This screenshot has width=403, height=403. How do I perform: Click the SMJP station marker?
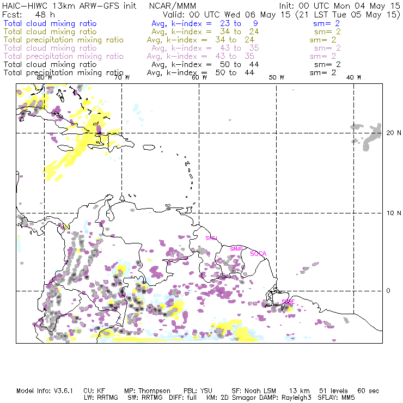[x=236, y=249]
